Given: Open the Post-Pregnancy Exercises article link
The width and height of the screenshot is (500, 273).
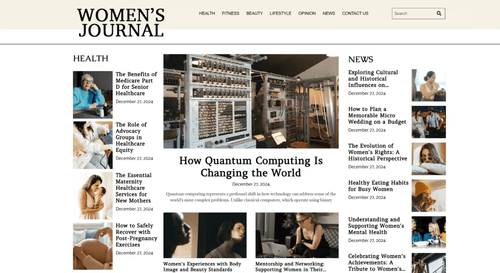Looking at the screenshot, I should point(136,235).
